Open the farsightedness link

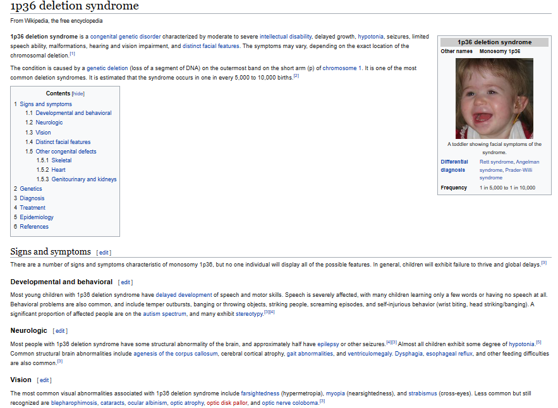(260, 393)
